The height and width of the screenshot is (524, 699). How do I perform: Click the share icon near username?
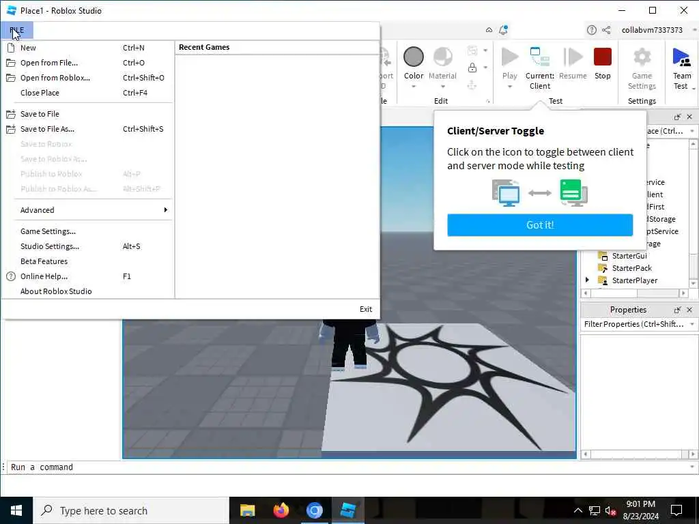606,30
